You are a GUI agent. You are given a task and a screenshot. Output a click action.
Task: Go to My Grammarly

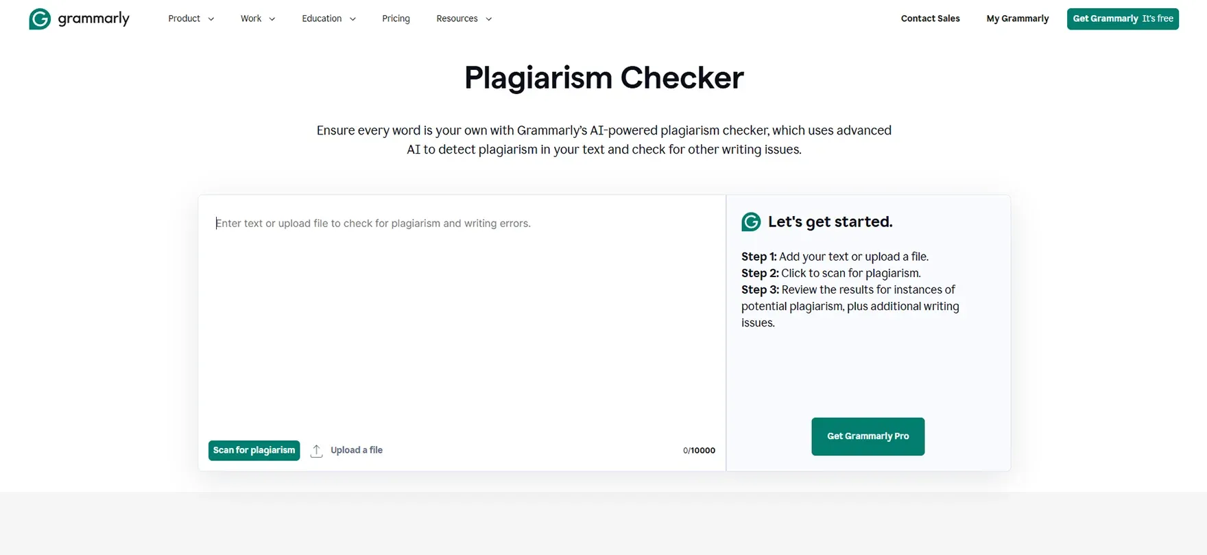coord(1017,19)
